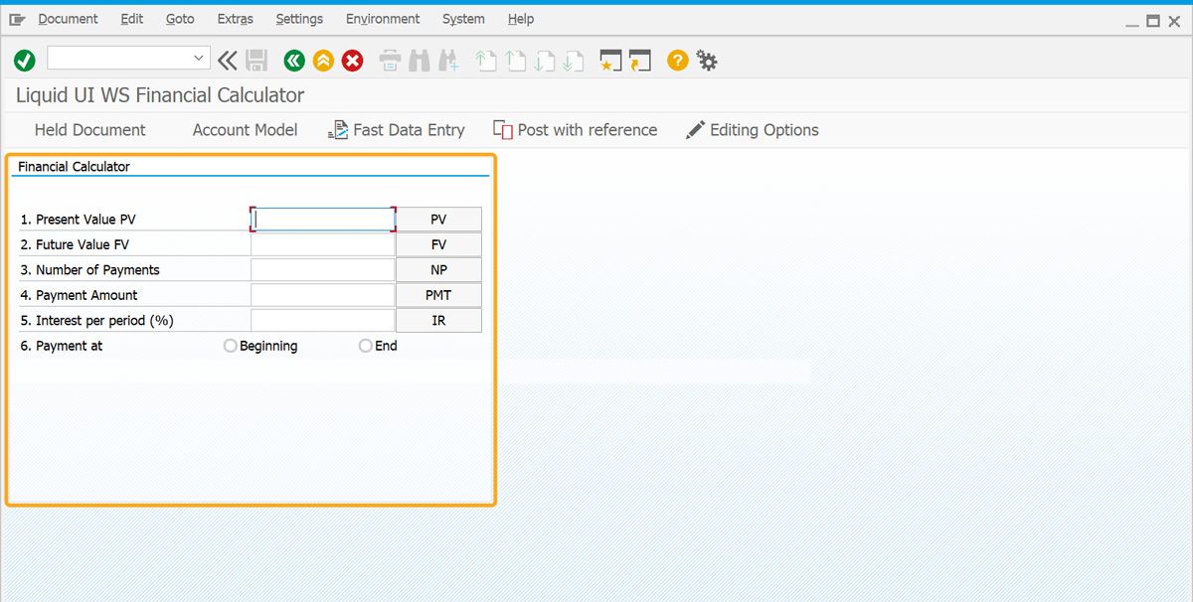This screenshot has width=1193, height=602.
Task: Focus the Number of Payments input field
Action: (x=323, y=269)
